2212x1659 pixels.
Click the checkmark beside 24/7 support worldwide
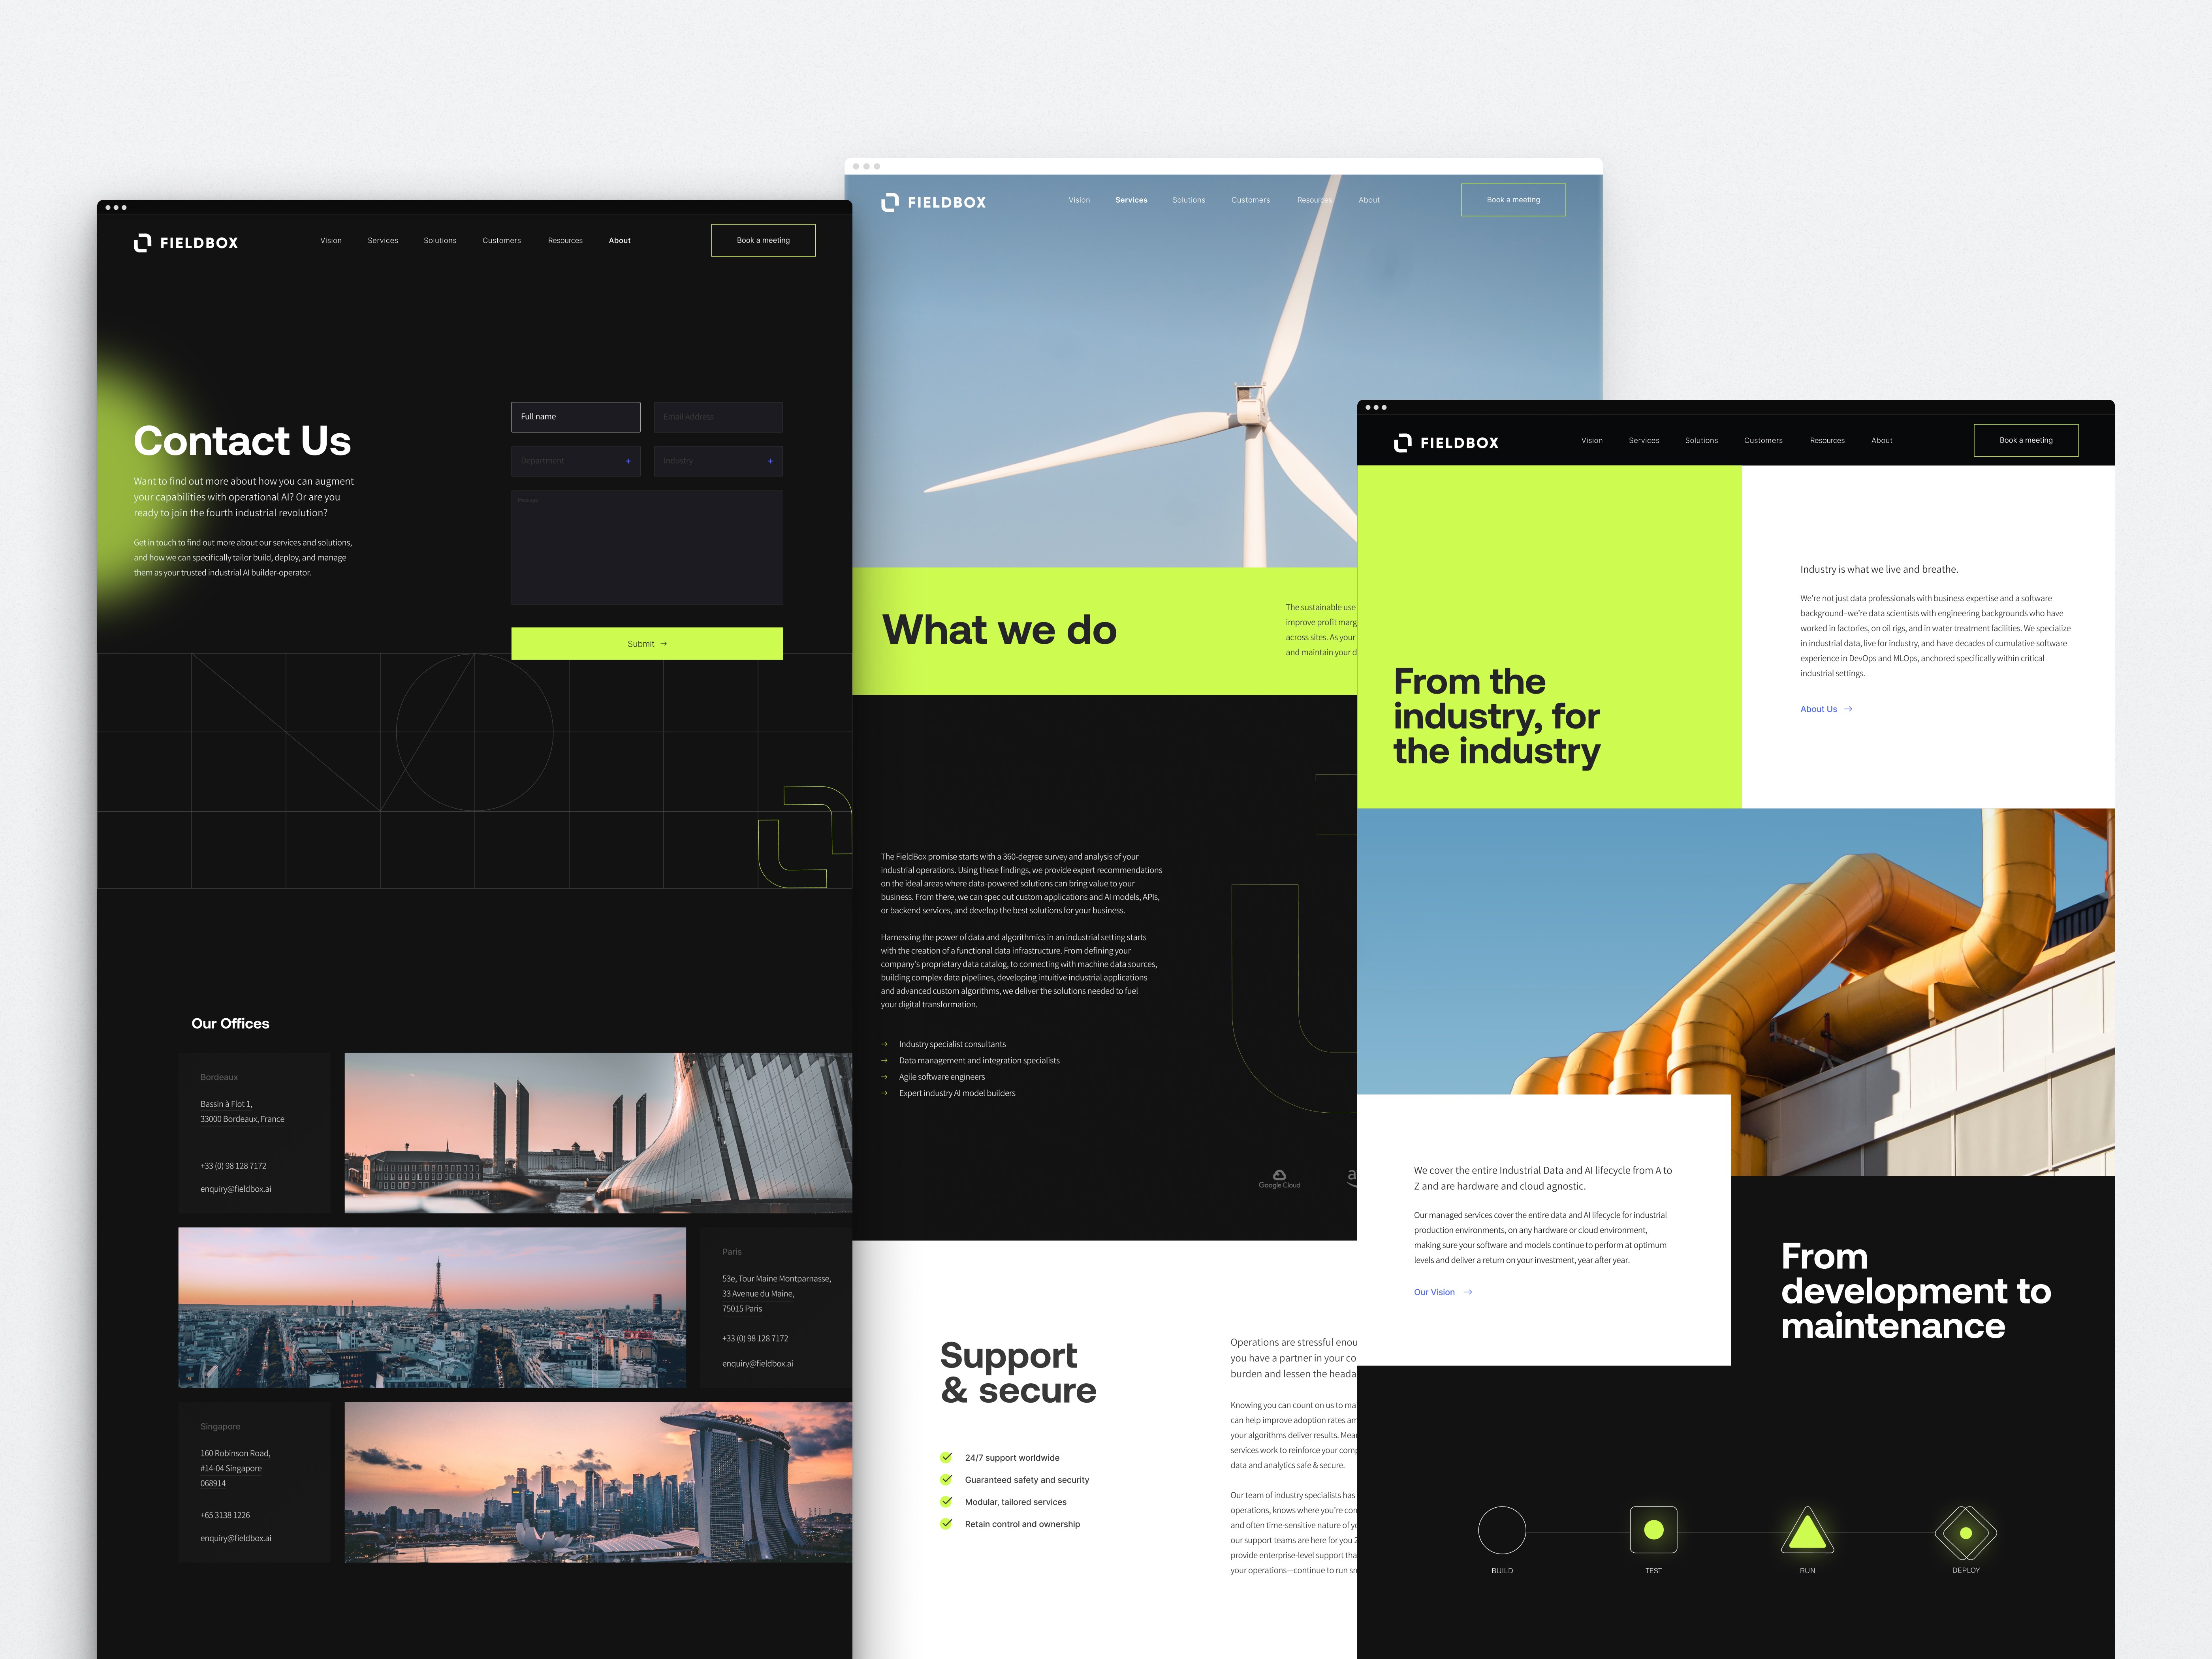coord(946,1457)
